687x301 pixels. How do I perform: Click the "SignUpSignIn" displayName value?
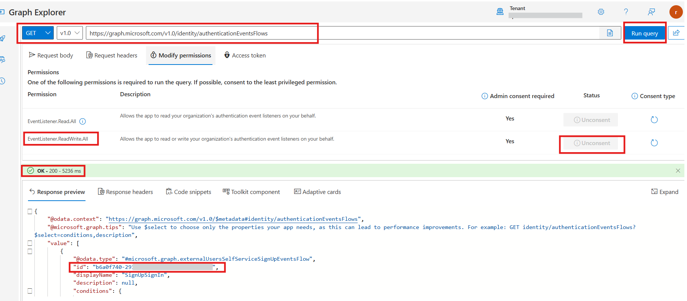[144, 275]
